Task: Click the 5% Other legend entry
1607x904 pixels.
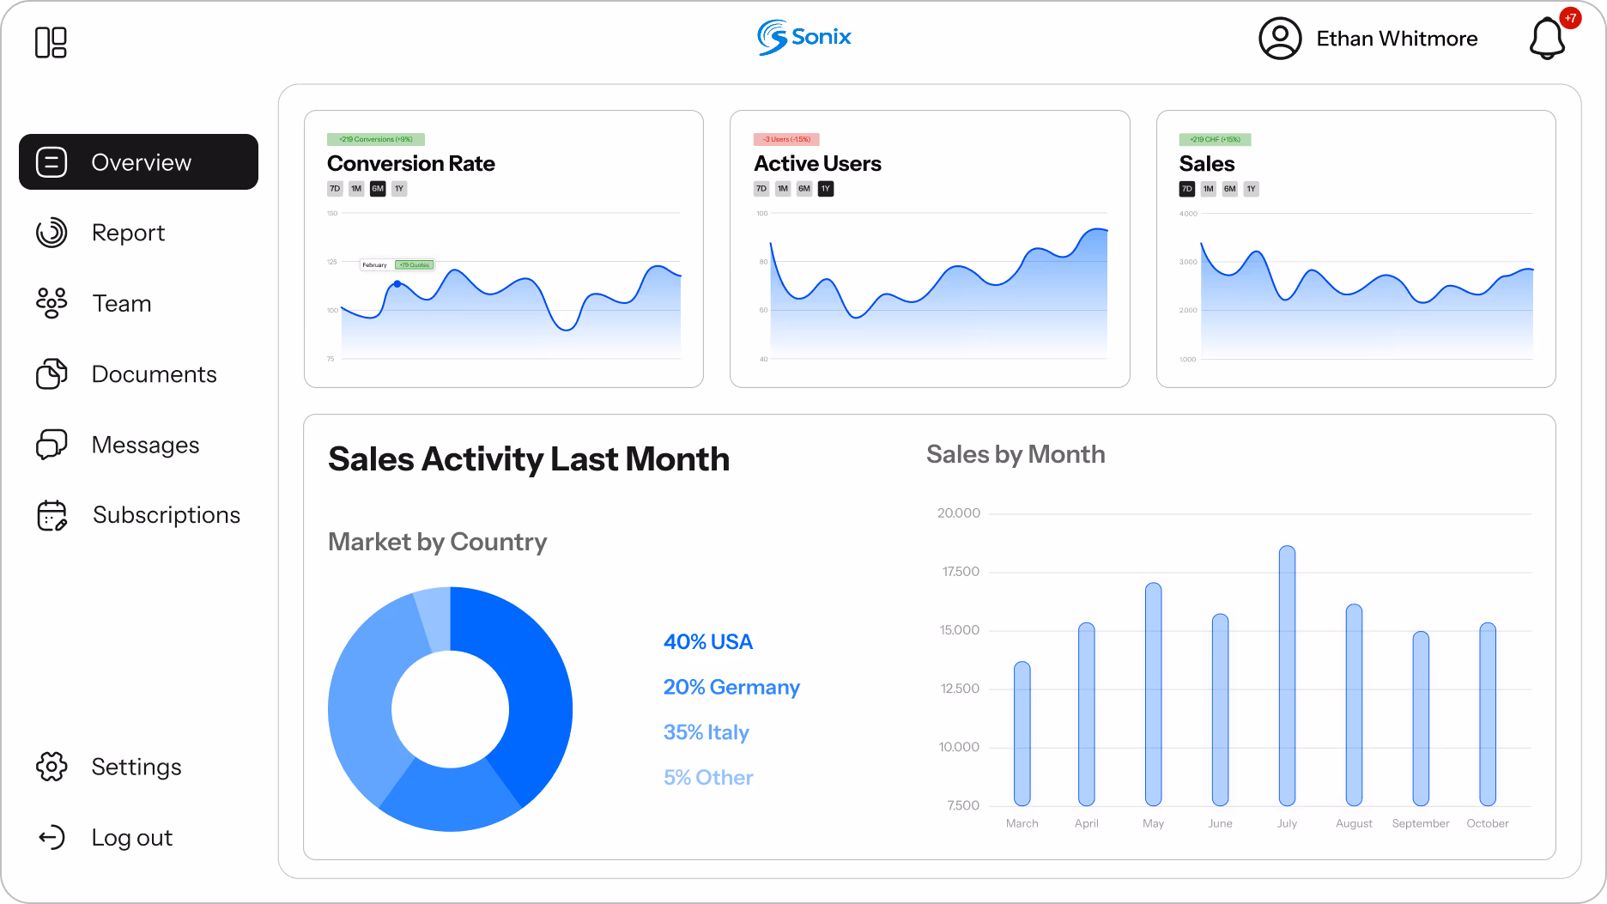Action: coord(708,778)
